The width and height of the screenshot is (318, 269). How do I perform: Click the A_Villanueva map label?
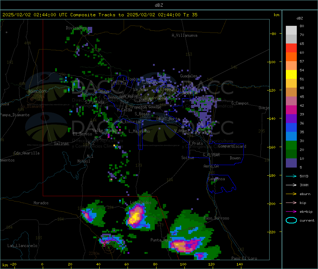184,35
